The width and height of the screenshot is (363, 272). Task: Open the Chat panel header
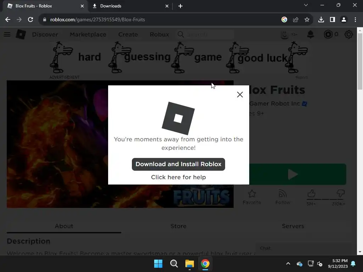click(303, 248)
